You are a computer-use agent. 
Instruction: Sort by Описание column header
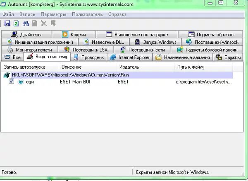[88, 67]
